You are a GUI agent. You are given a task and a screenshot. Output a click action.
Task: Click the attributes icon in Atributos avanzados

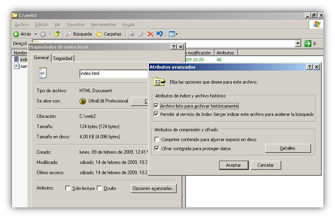click(159, 82)
